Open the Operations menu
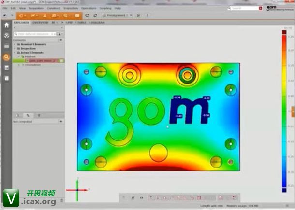This screenshot has width=295, height=210. click(x=88, y=8)
